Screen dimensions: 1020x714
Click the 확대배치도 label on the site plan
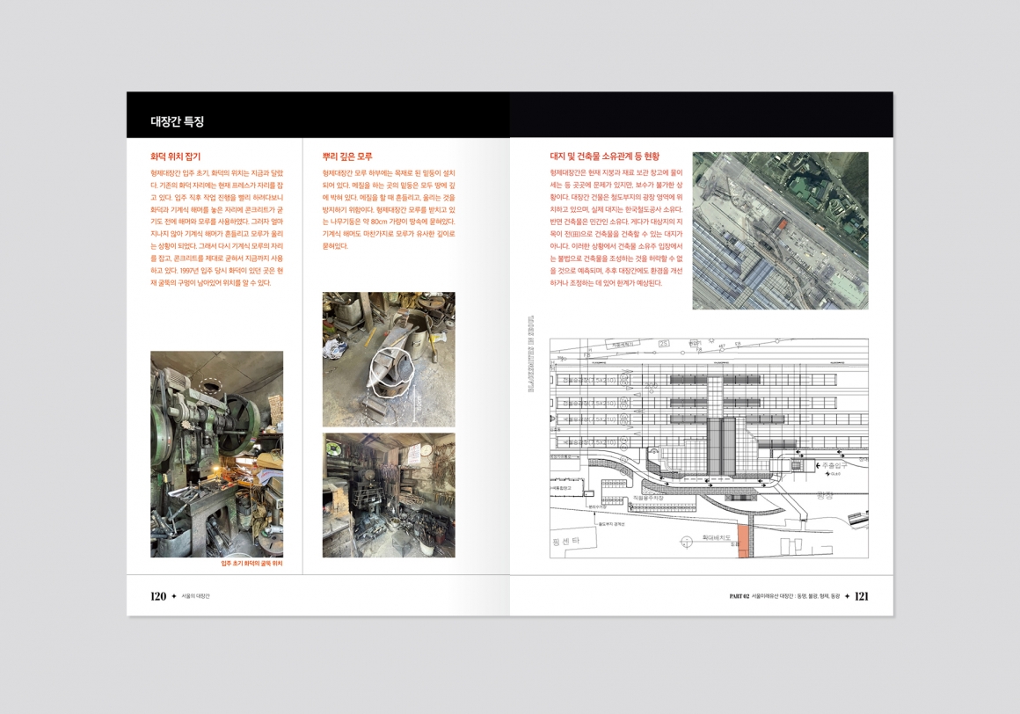pos(717,538)
